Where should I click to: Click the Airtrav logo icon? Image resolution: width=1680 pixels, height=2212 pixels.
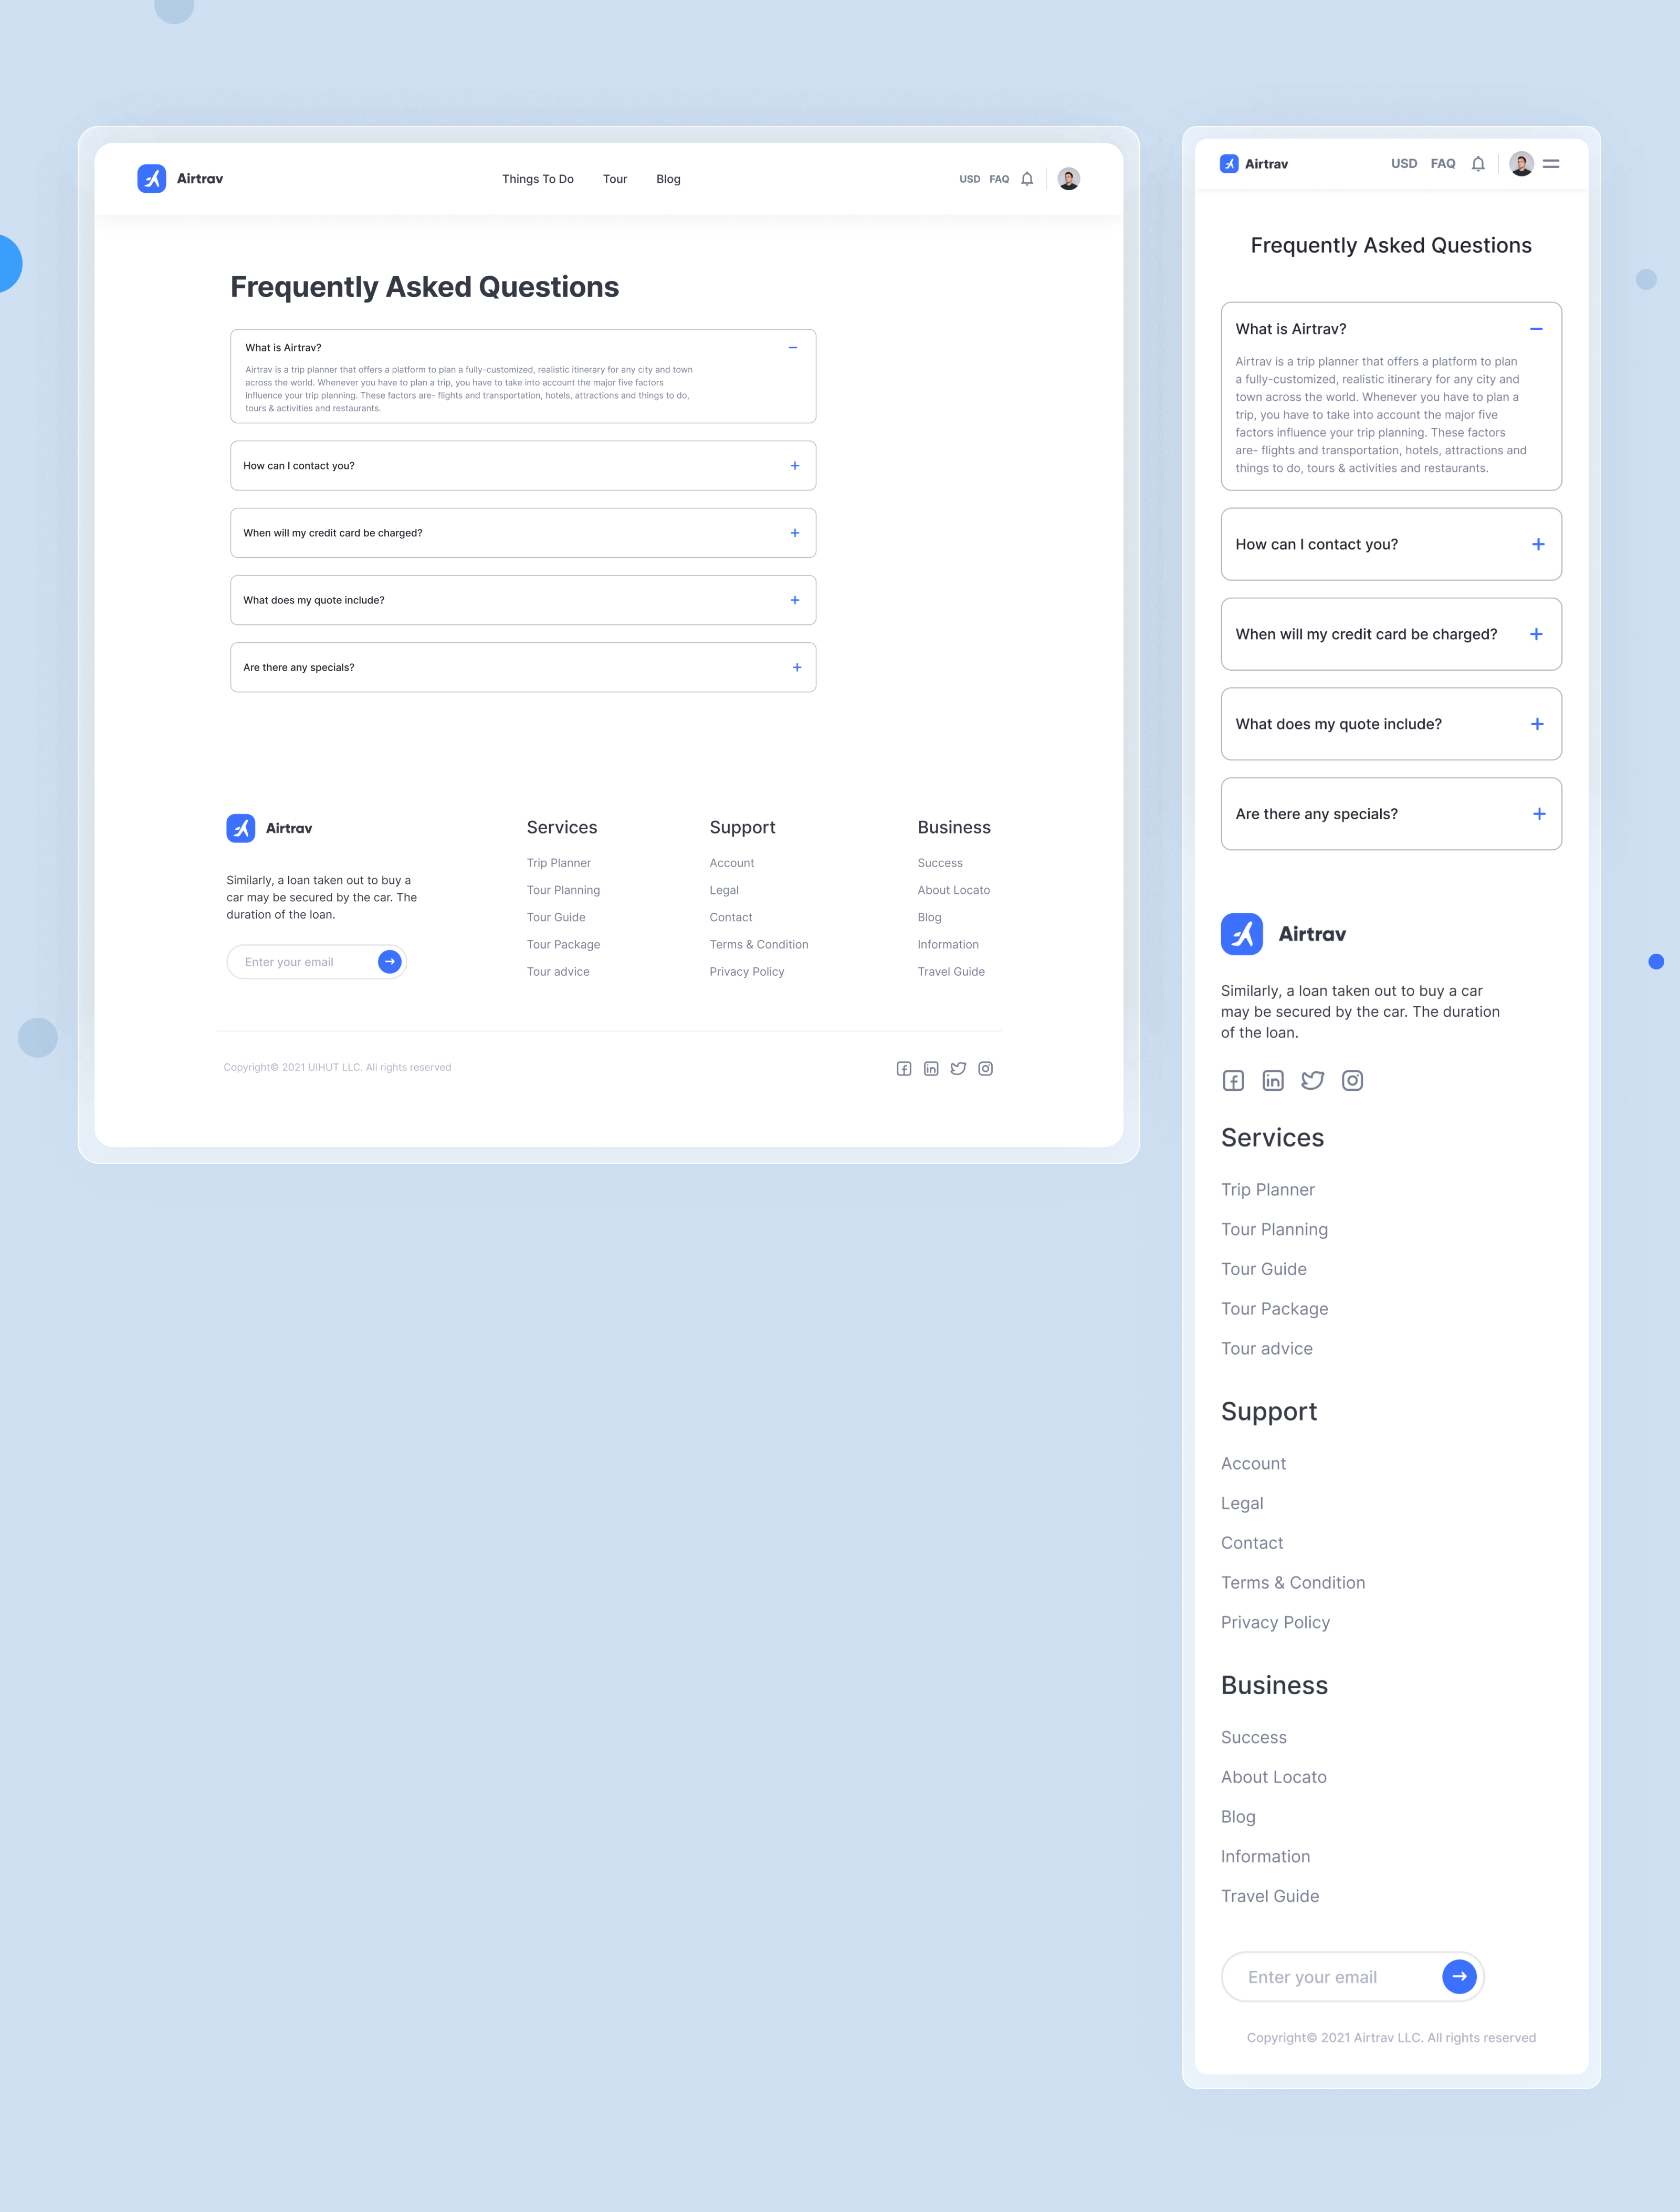151,178
